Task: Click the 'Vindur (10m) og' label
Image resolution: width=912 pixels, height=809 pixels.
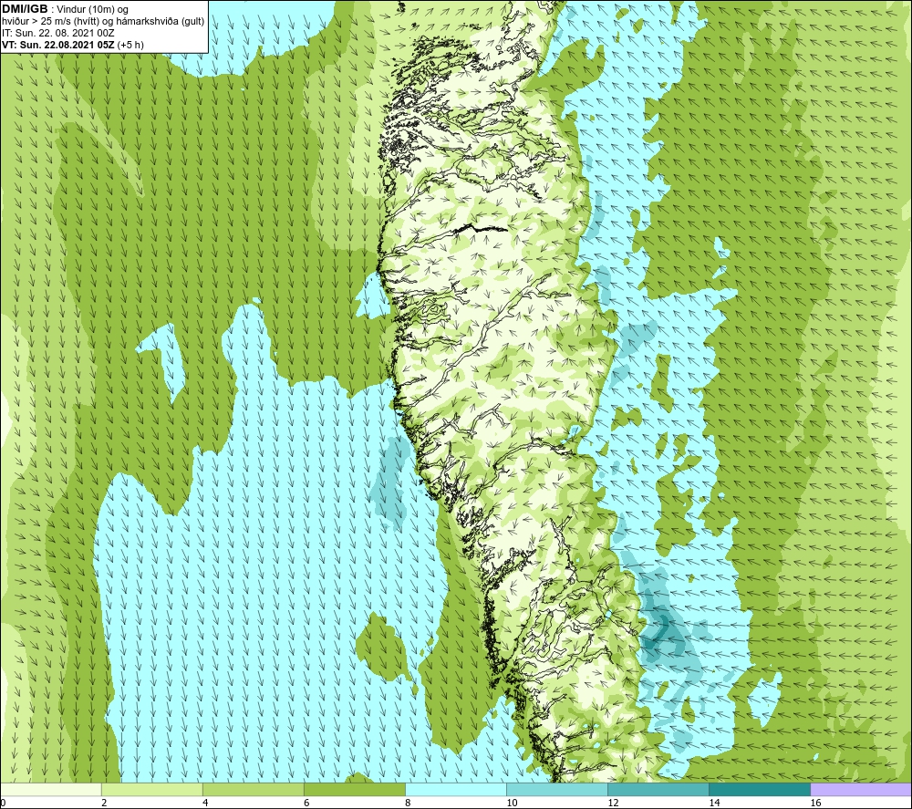Action: pos(94,10)
